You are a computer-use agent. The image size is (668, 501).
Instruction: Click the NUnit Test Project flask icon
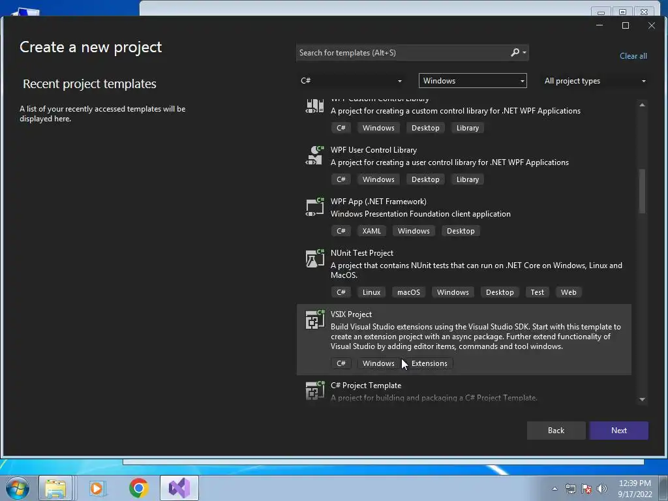point(315,258)
